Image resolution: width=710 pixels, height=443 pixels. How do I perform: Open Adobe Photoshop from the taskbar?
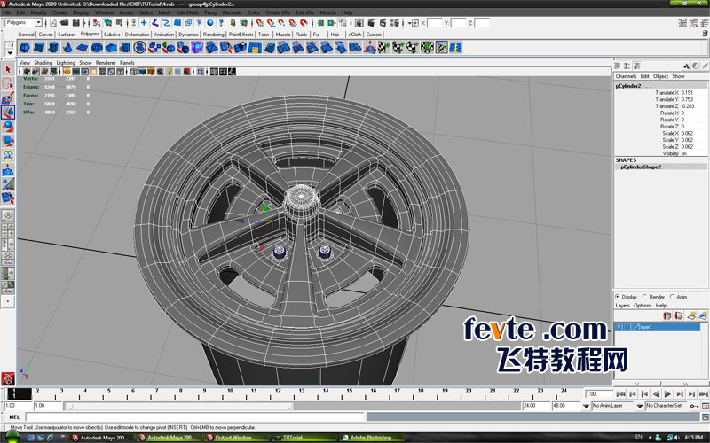[x=372, y=437]
